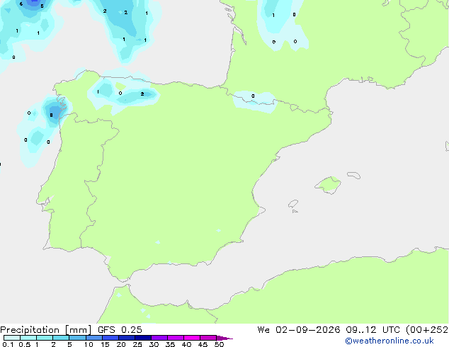Click Mallorca island on the map
Image resolution: width=449 pixels, height=347 pixels.
pyautogui.click(x=328, y=185)
